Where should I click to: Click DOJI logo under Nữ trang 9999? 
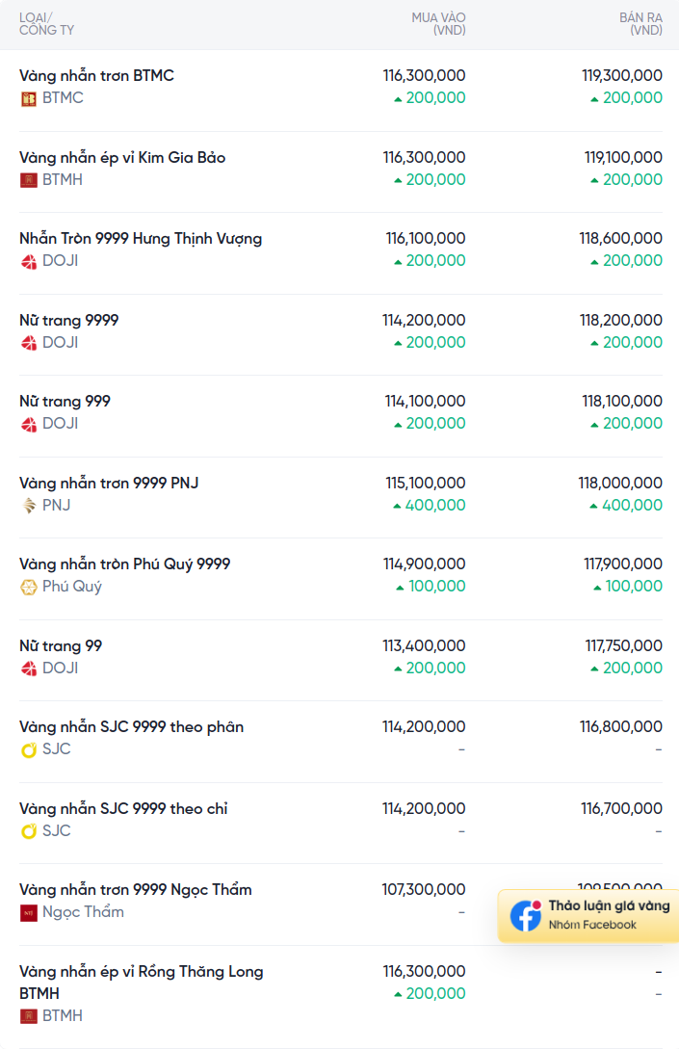coord(29,343)
